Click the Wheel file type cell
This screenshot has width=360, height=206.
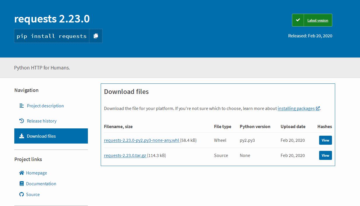coord(220,140)
